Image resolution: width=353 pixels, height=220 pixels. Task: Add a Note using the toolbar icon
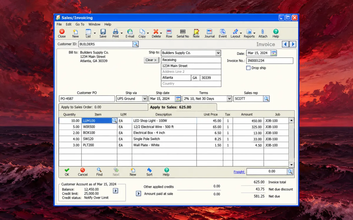click(196, 32)
